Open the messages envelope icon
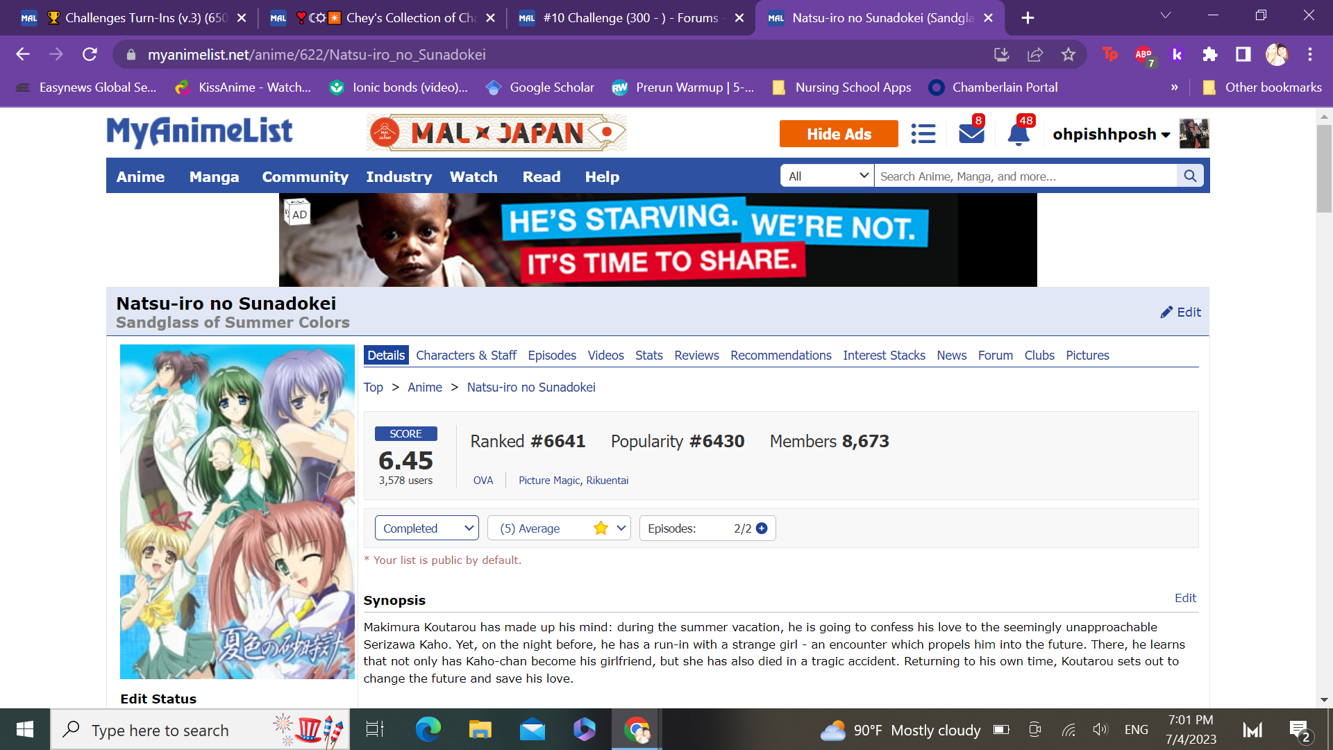Viewport: 1333px width, 750px height. click(x=971, y=132)
